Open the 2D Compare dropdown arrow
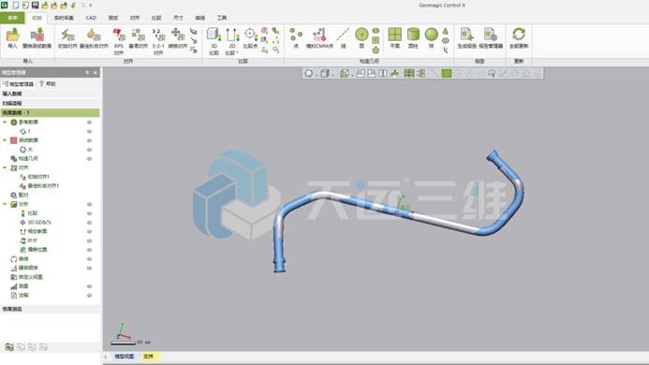Image resolution: width=649 pixels, height=365 pixels. (x=238, y=53)
